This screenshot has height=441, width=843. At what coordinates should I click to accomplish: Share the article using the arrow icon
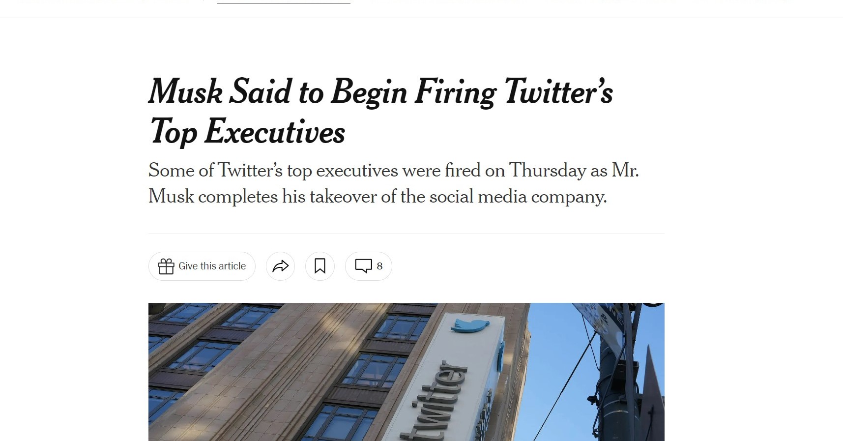click(x=280, y=266)
